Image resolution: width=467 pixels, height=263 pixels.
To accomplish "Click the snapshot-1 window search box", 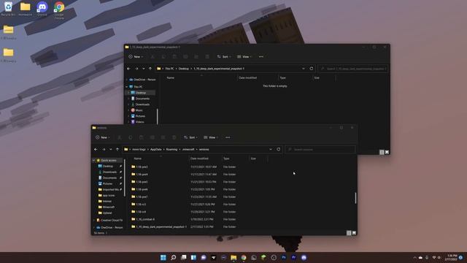I will coord(353,69).
